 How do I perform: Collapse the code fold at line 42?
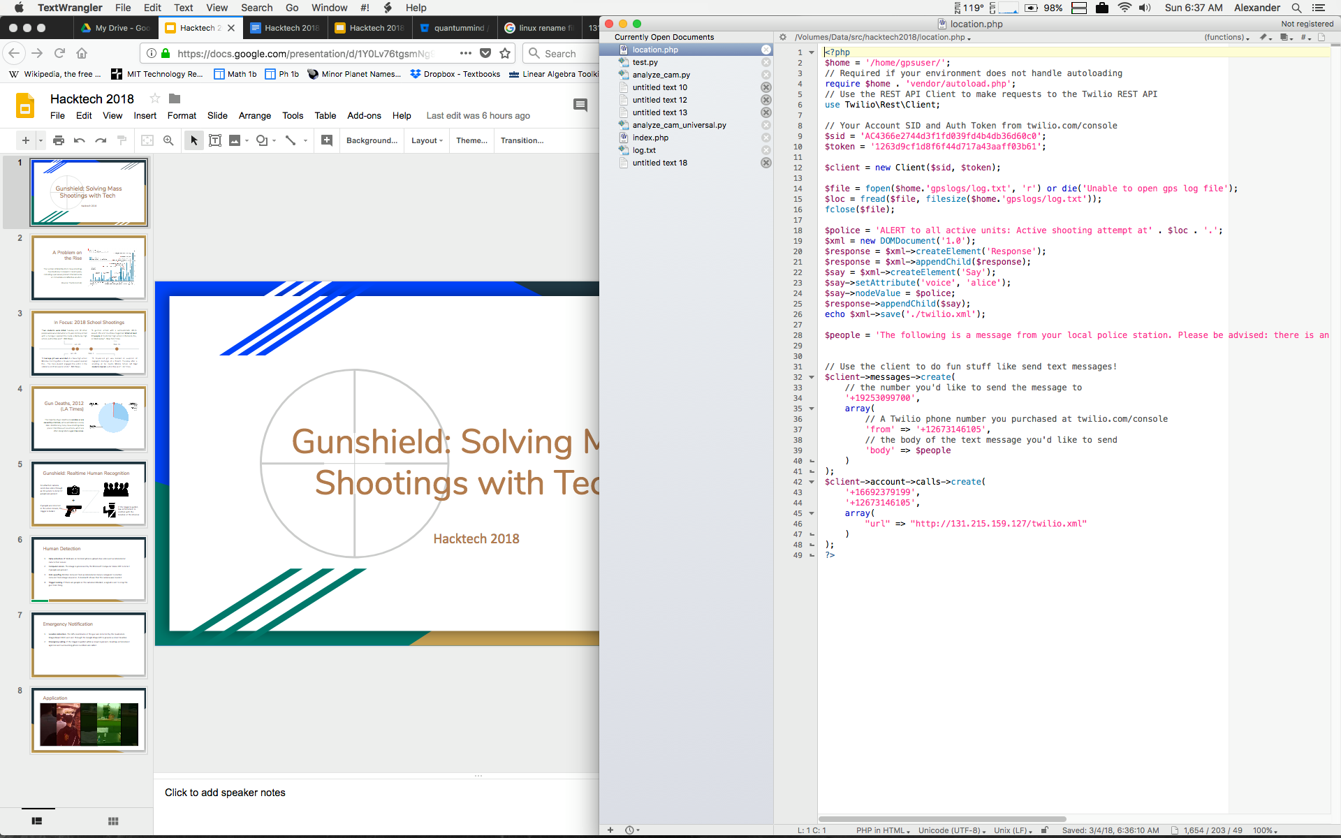click(812, 482)
